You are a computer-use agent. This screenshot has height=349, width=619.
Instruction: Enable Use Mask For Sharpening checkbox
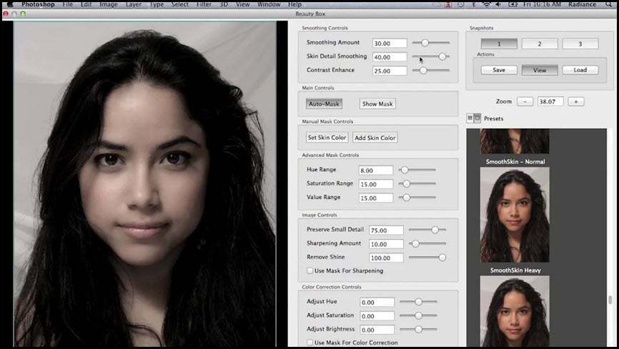[310, 270]
